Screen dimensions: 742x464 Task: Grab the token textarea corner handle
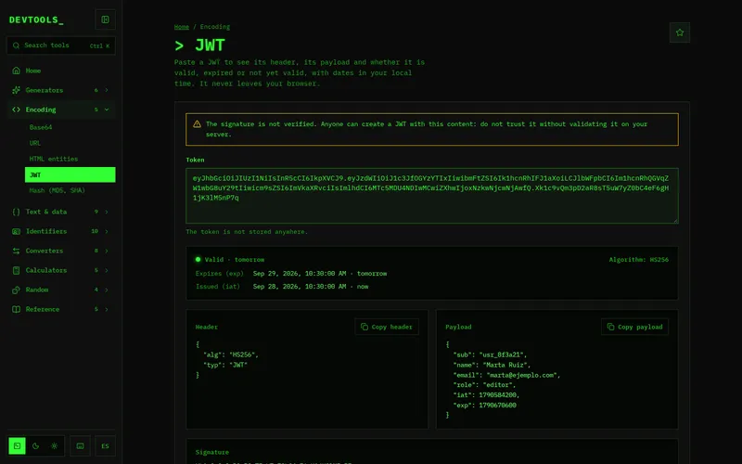(x=675, y=220)
